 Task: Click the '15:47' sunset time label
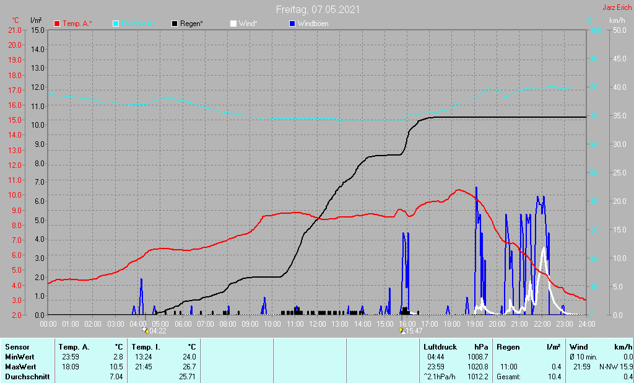click(x=414, y=331)
